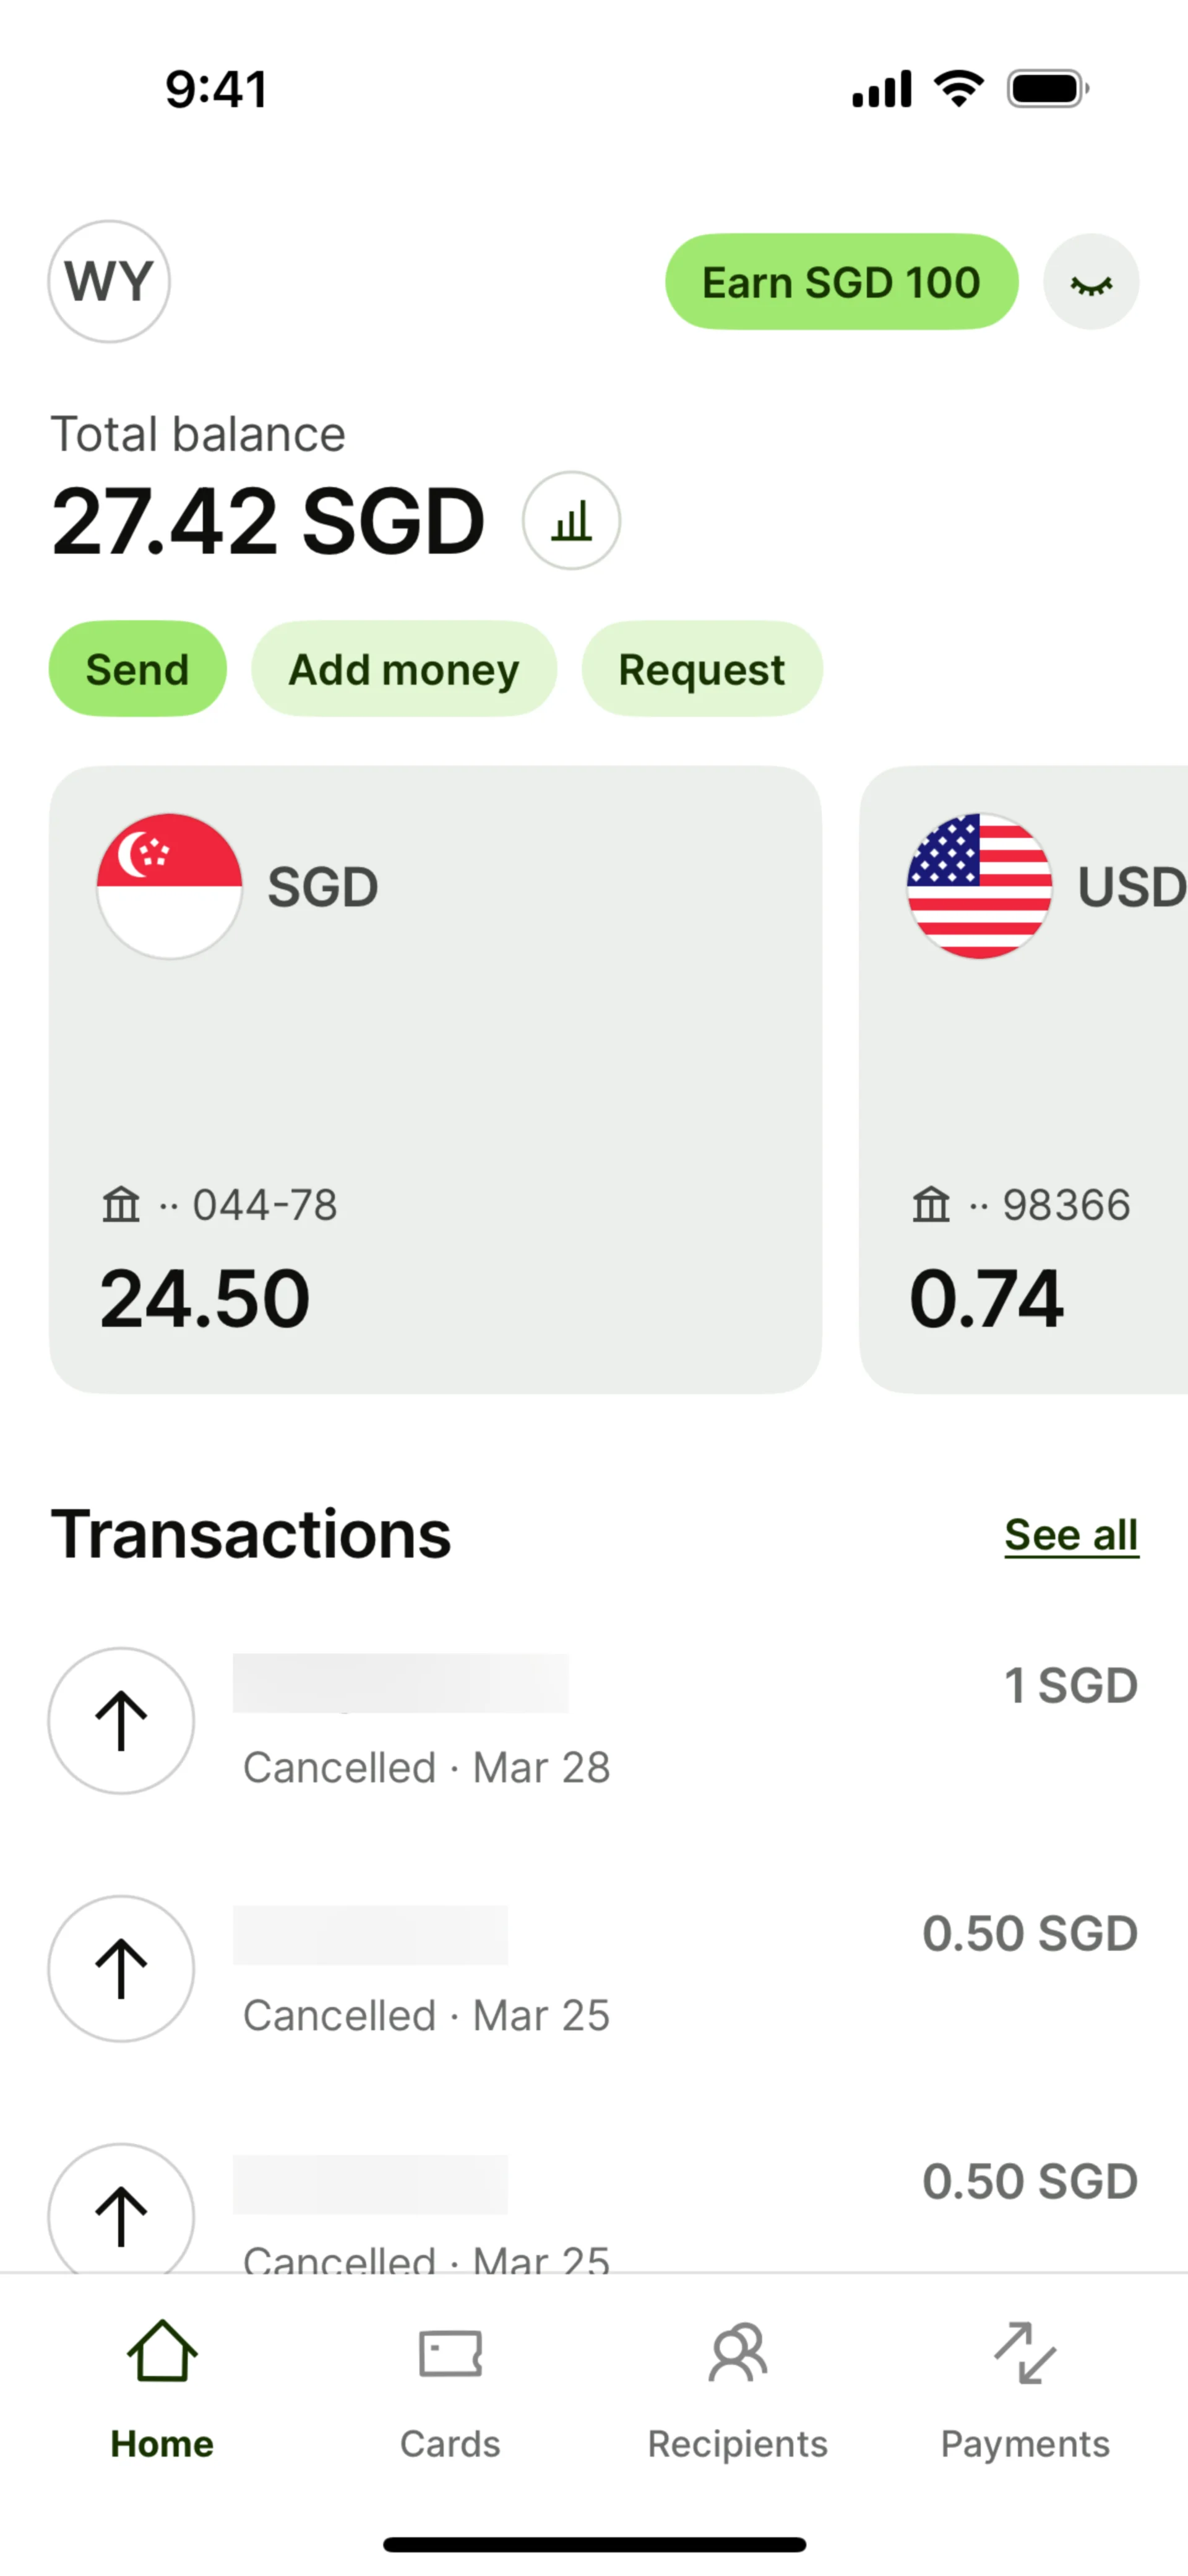
Task: Tap the Singapore flag icon
Action: coord(169,886)
